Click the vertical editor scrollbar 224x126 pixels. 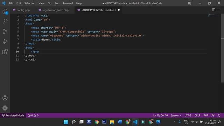(223, 48)
